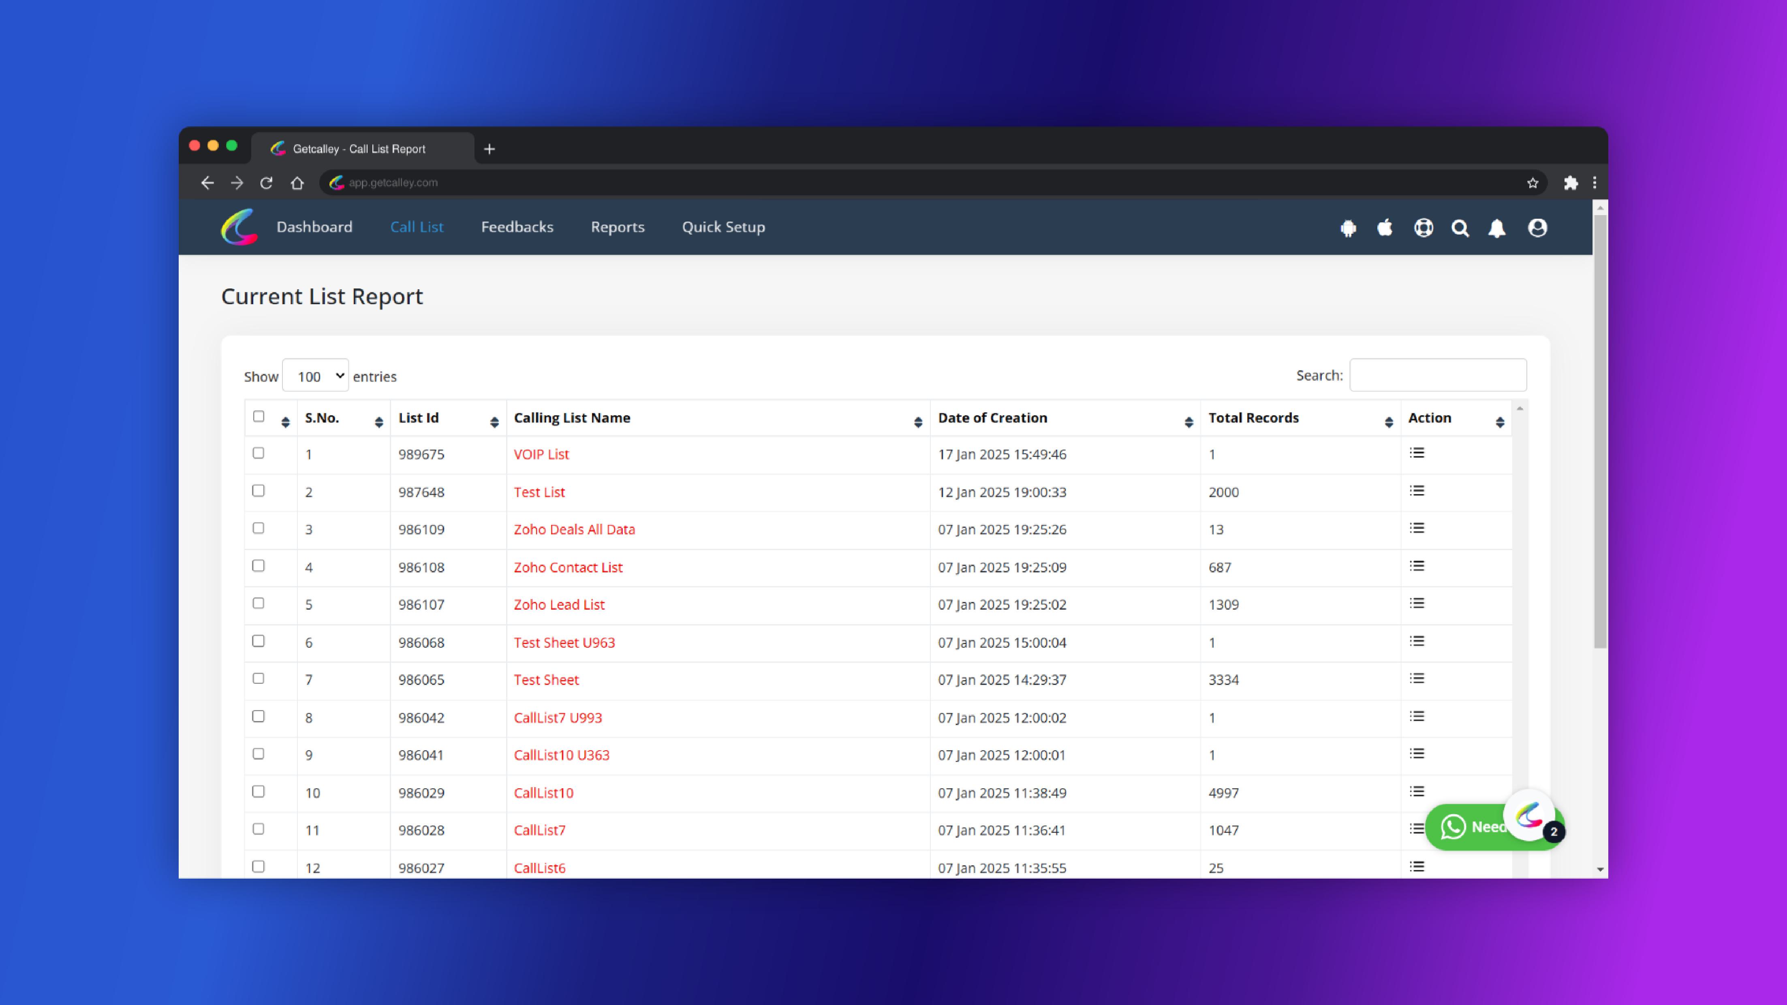Check the CallList7 U993 row checkbox

[x=259, y=717]
